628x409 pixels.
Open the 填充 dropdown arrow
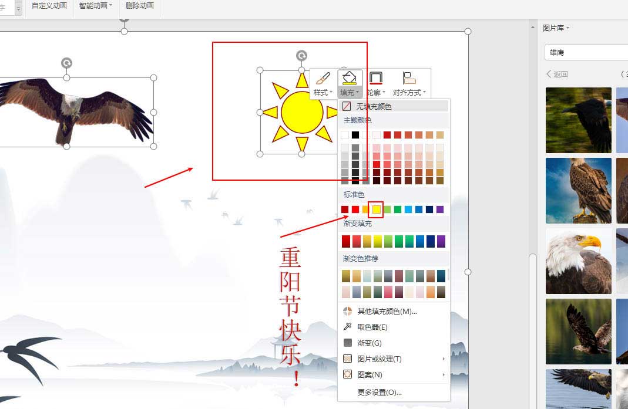(357, 93)
